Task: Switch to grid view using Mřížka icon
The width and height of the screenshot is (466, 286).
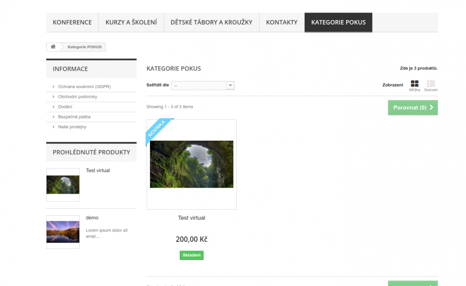Action: (x=414, y=84)
